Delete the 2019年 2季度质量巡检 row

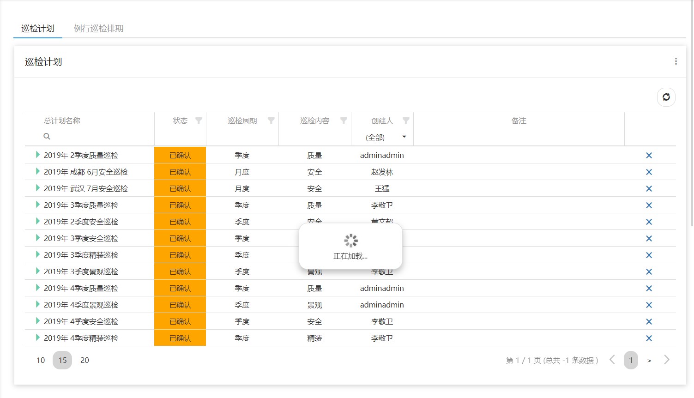[649, 156]
